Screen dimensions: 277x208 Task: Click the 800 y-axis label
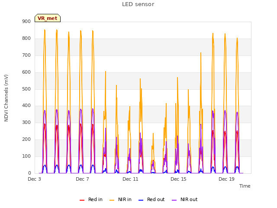click(x=26, y=39)
